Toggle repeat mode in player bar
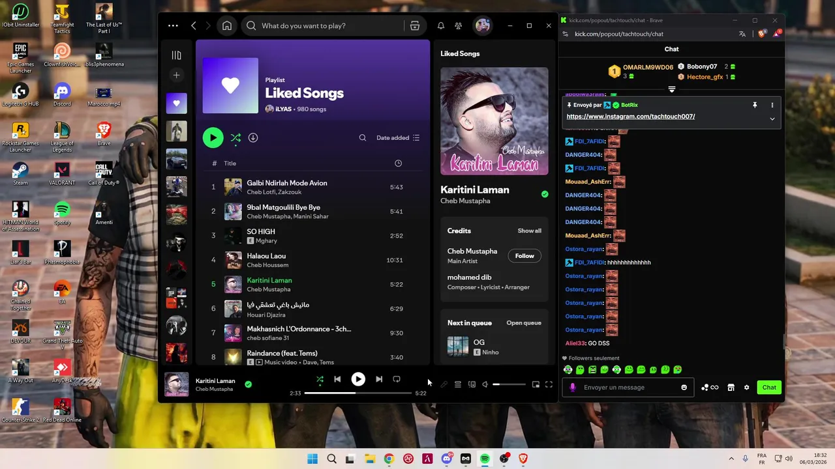Screen dimensions: 835x469 click(x=397, y=379)
